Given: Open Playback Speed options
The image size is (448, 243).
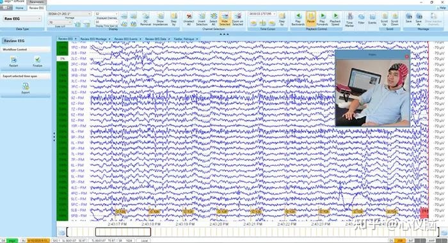Looking at the screenshot, I should [x=335, y=19].
